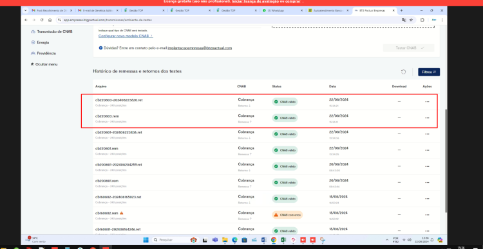Open Microsoft Teams from the taskbar

[x=216, y=240]
